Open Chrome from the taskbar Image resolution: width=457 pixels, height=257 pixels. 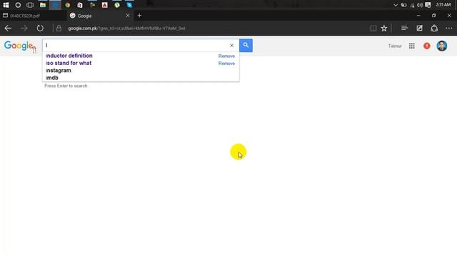[x=68, y=5]
